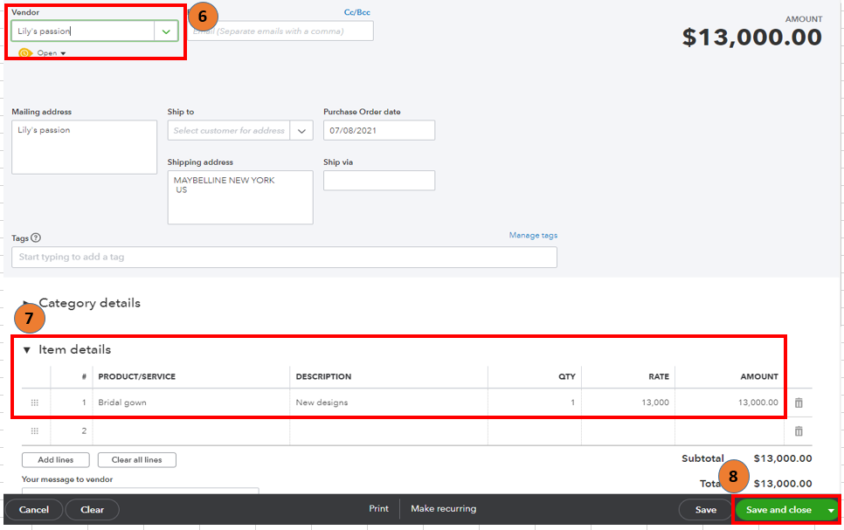Viewport: 844px width, 530px height.
Task: Click the yellow Open status icon
Action: 25,52
